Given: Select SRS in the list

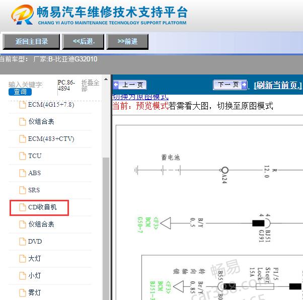Looking at the screenshot, I should (34, 190).
